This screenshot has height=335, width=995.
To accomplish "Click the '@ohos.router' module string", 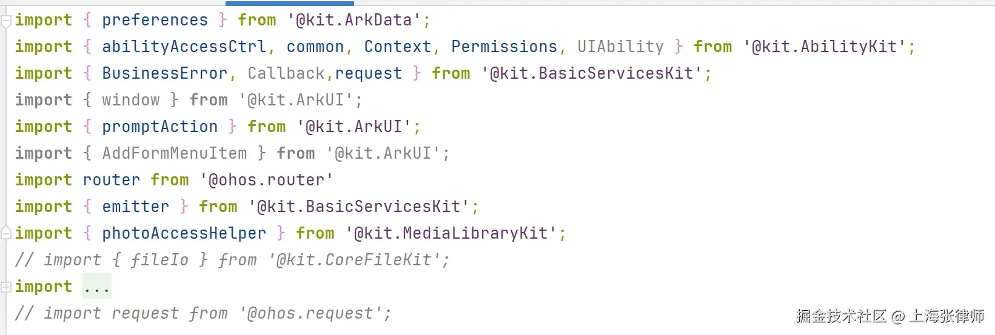I will (x=266, y=180).
